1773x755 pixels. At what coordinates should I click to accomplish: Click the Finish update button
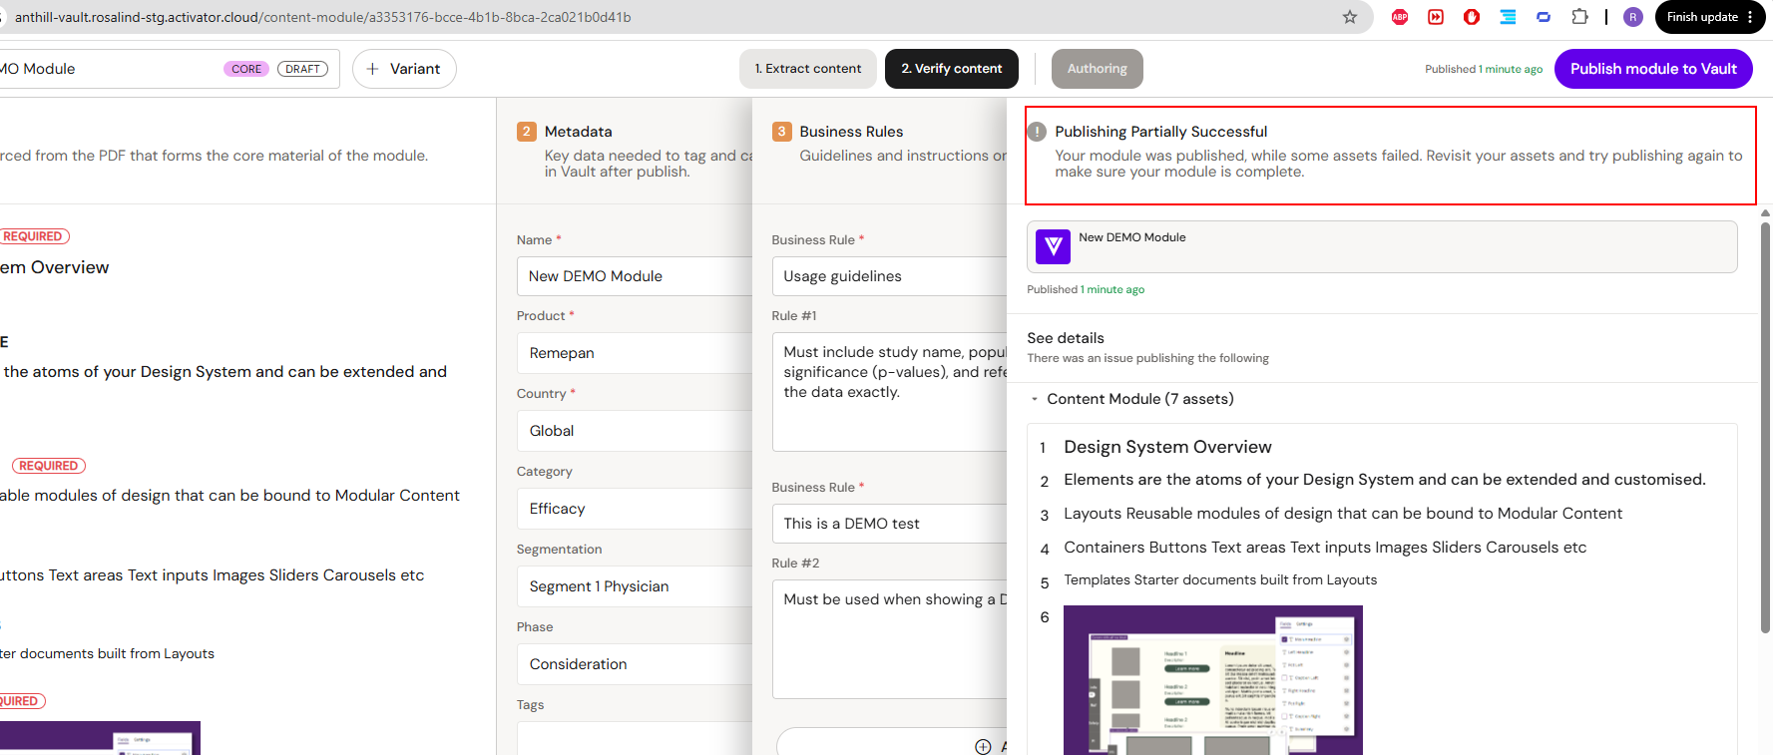(1711, 17)
